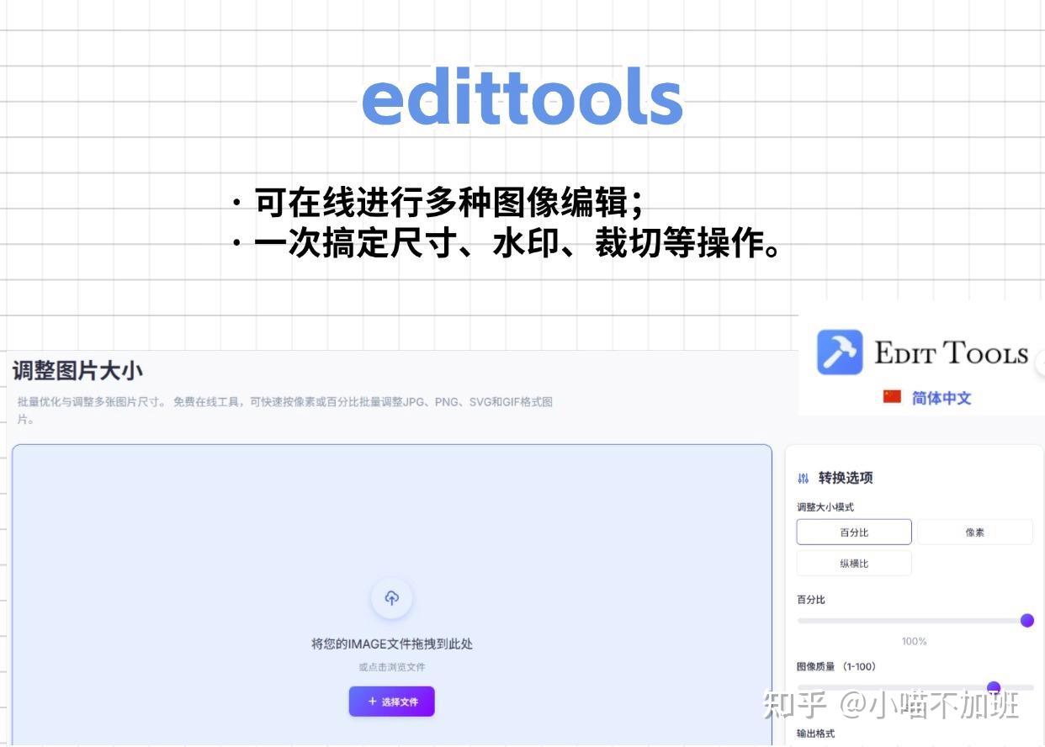Image resolution: width=1045 pixels, height=747 pixels.
Task: Click the sliders icon beside 转换选项
Action: click(804, 477)
